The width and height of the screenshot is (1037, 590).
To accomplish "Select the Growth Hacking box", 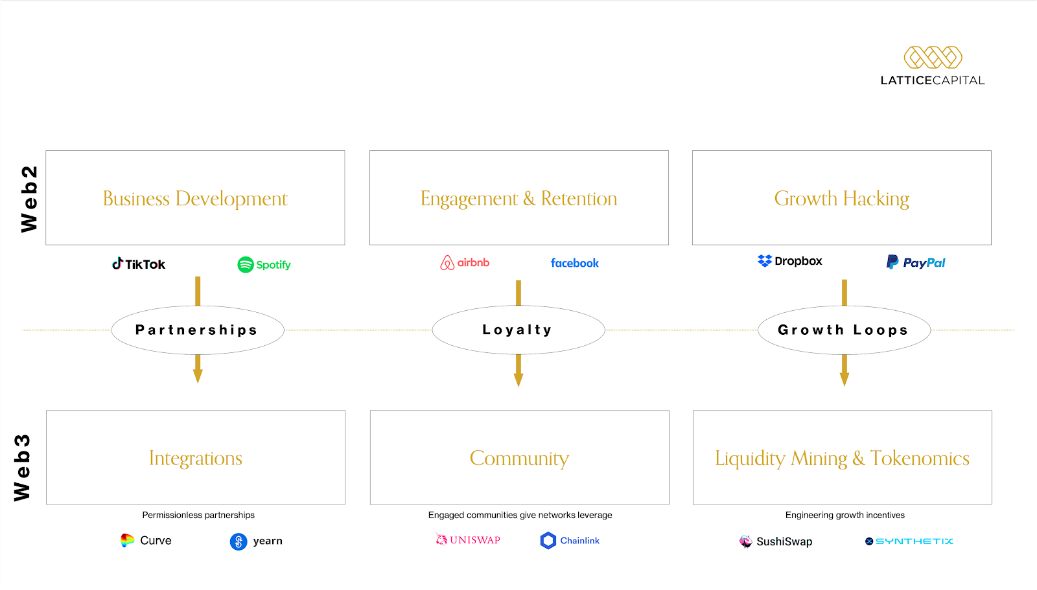I will [841, 198].
